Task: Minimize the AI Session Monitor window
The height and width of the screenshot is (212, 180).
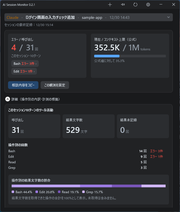Action: click(161, 5)
